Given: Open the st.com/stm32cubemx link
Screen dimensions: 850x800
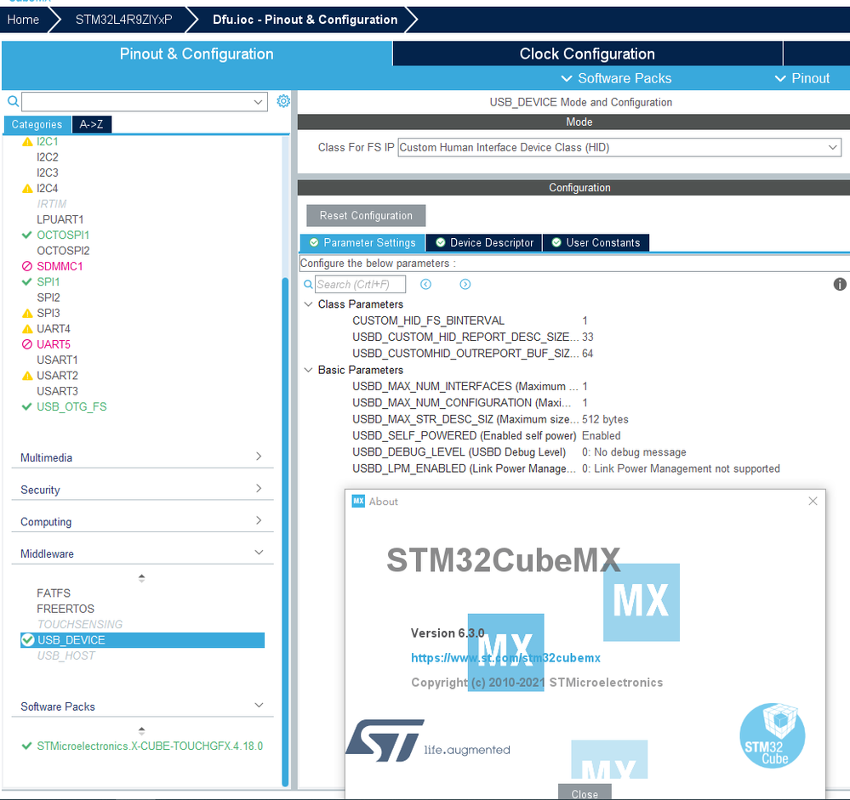Looking at the screenshot, I should pyautogui.click(x=505, y=657).
